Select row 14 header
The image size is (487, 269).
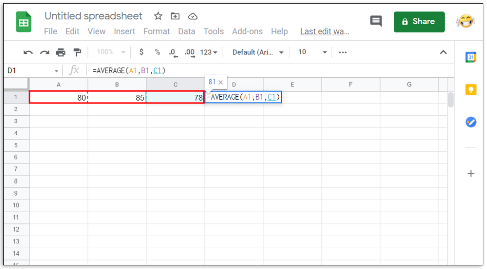[x=16, y=253]
